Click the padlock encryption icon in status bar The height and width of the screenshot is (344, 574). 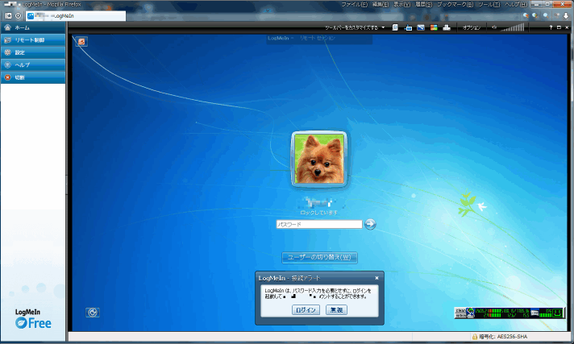point(474,337)
